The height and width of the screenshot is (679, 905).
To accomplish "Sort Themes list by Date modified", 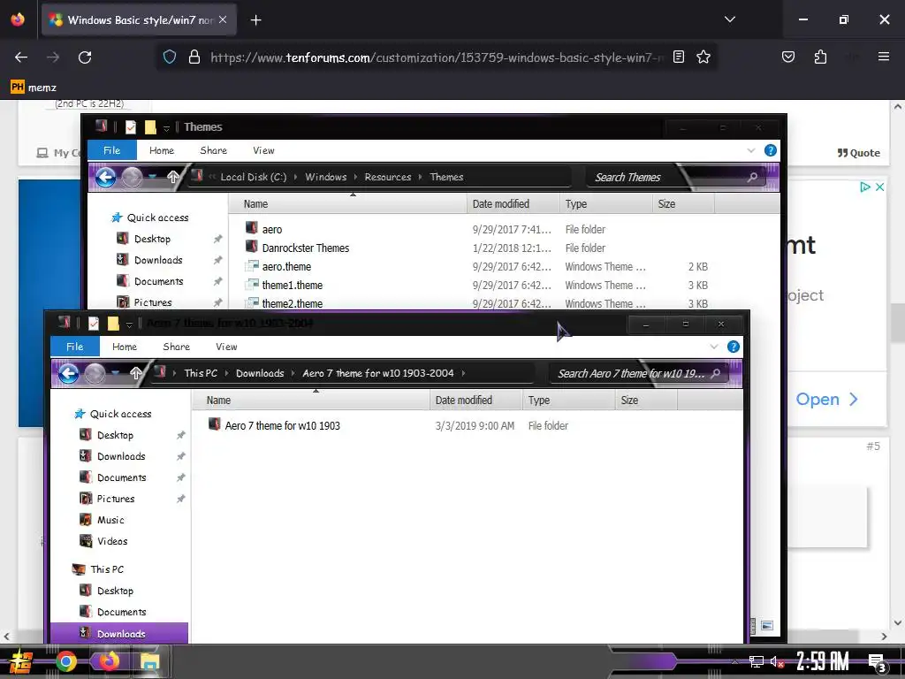I will pos(513,204).
